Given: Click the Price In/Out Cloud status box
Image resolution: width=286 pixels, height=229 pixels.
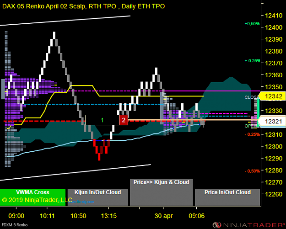Looking at the screenshot, I should (227, 197).
